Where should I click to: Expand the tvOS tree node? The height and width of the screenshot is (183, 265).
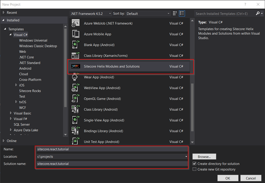[16, 102]
